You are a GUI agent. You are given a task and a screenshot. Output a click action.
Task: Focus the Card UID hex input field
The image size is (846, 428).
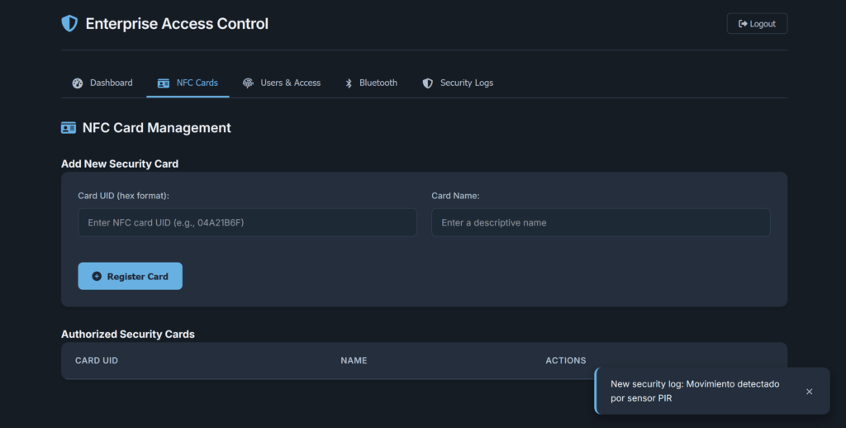[247, 222]
